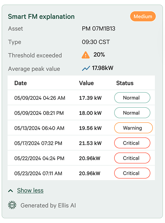The height and width of the screenshot is (223, 165).
Task: Click the blue trend line icon
Action: pyautogui.click(x=86, y=68)
